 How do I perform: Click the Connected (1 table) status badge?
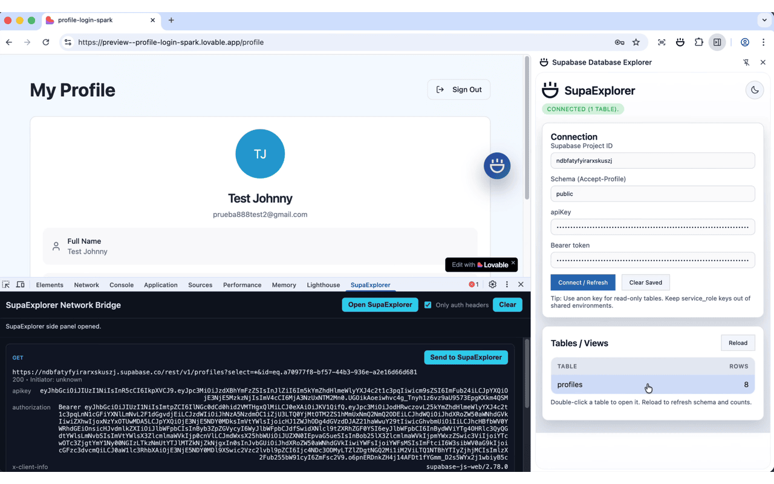583,109
